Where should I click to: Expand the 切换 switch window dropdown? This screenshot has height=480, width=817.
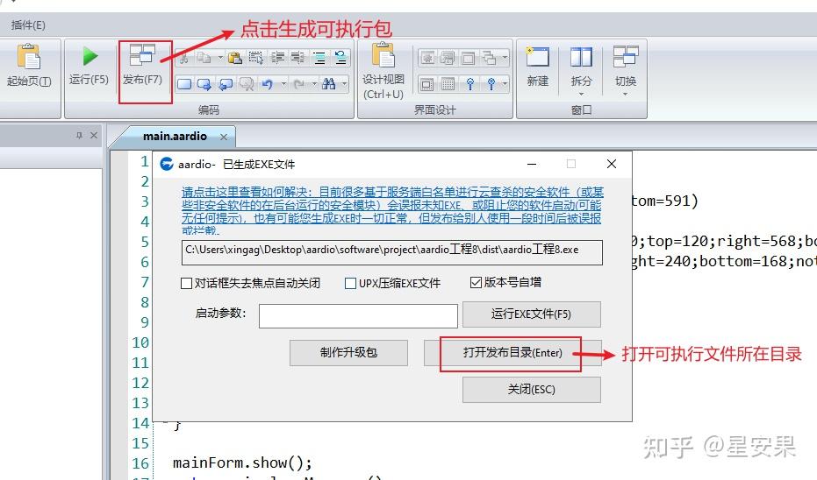(625, 94)
